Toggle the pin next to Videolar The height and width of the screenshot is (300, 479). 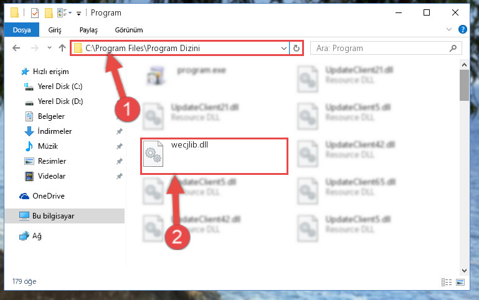point(119,176)
